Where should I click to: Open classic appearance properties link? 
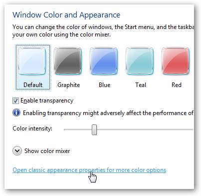(89, 170)
